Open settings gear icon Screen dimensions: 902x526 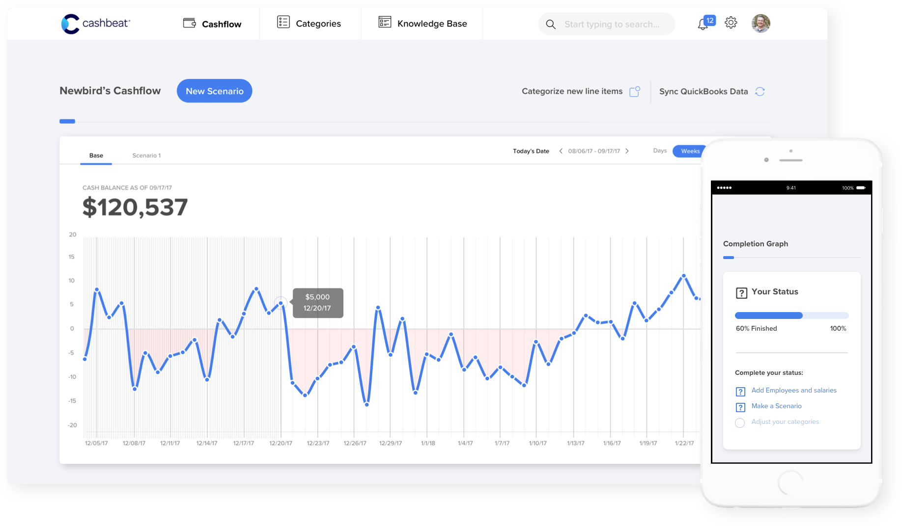(731, 23)
